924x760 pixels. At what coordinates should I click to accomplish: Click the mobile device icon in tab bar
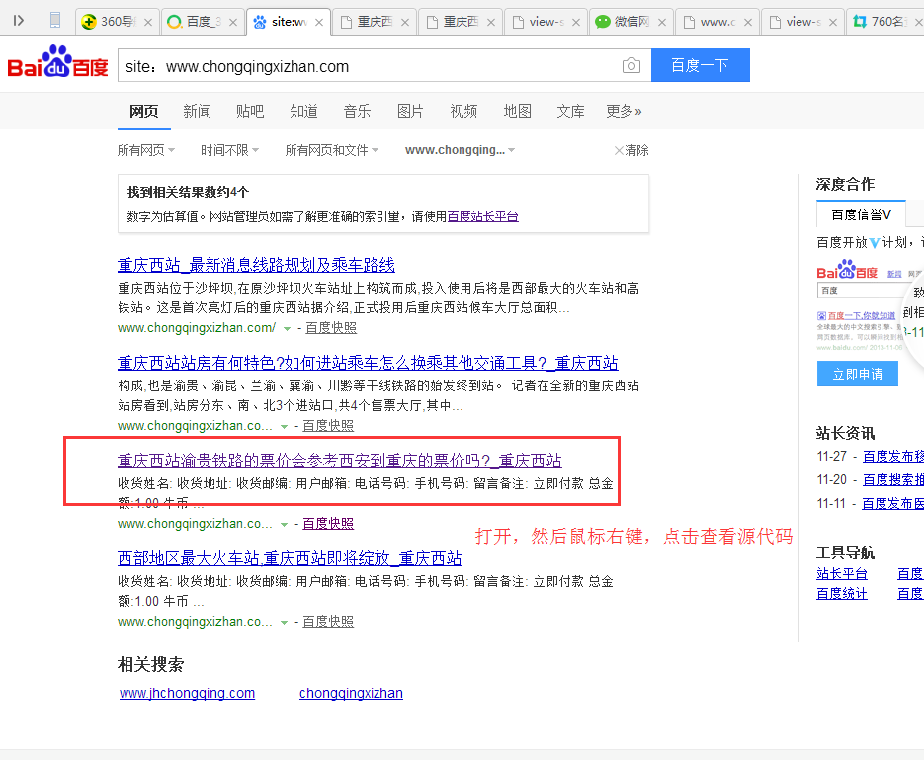pos(54,21)
